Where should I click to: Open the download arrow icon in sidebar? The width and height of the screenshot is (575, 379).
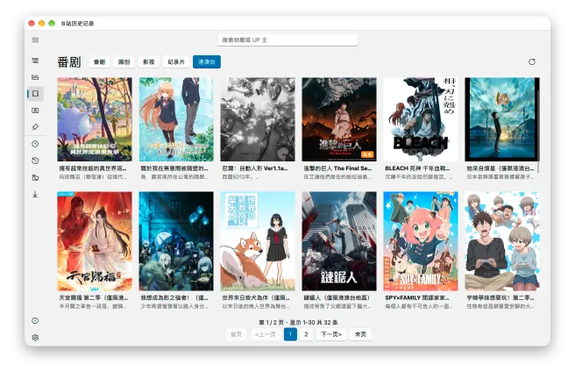pos(35,194)
